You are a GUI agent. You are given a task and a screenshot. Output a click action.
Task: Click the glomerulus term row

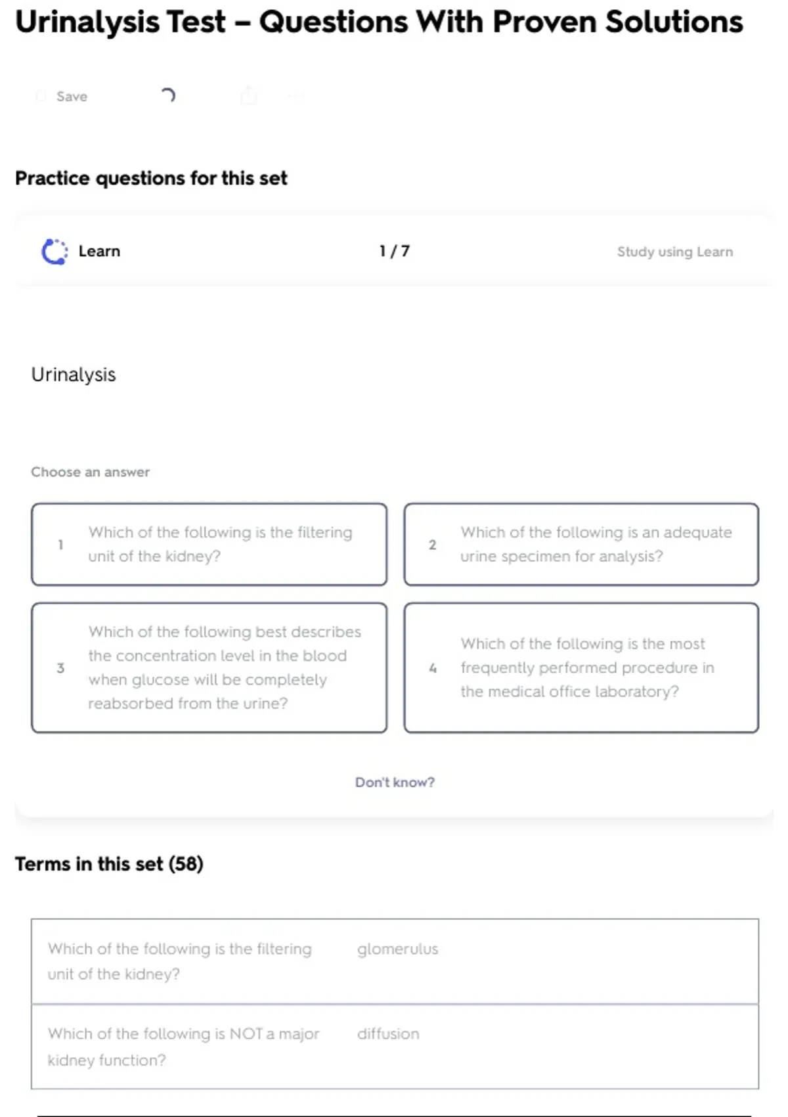395,961
